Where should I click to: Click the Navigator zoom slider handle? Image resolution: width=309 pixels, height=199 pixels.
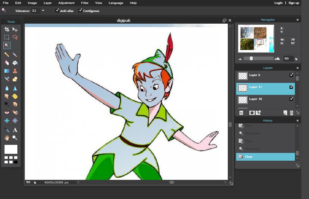251,58
